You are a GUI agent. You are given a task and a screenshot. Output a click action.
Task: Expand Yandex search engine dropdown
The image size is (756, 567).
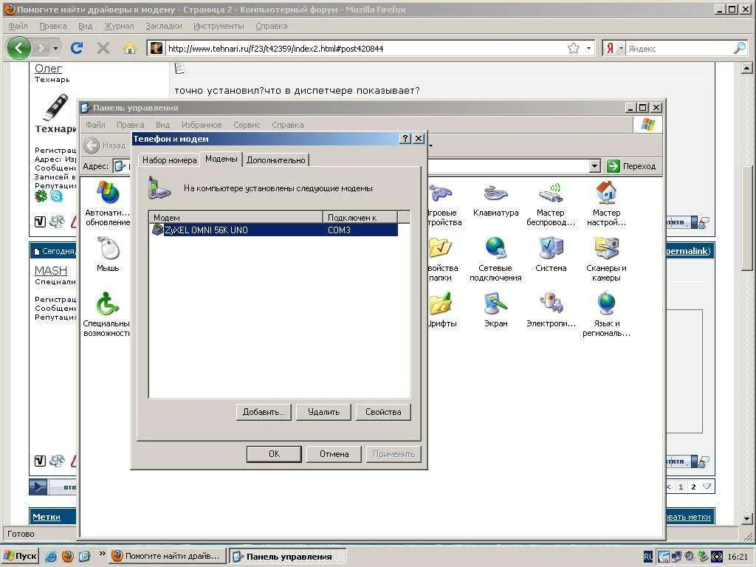tap(621, 48)
